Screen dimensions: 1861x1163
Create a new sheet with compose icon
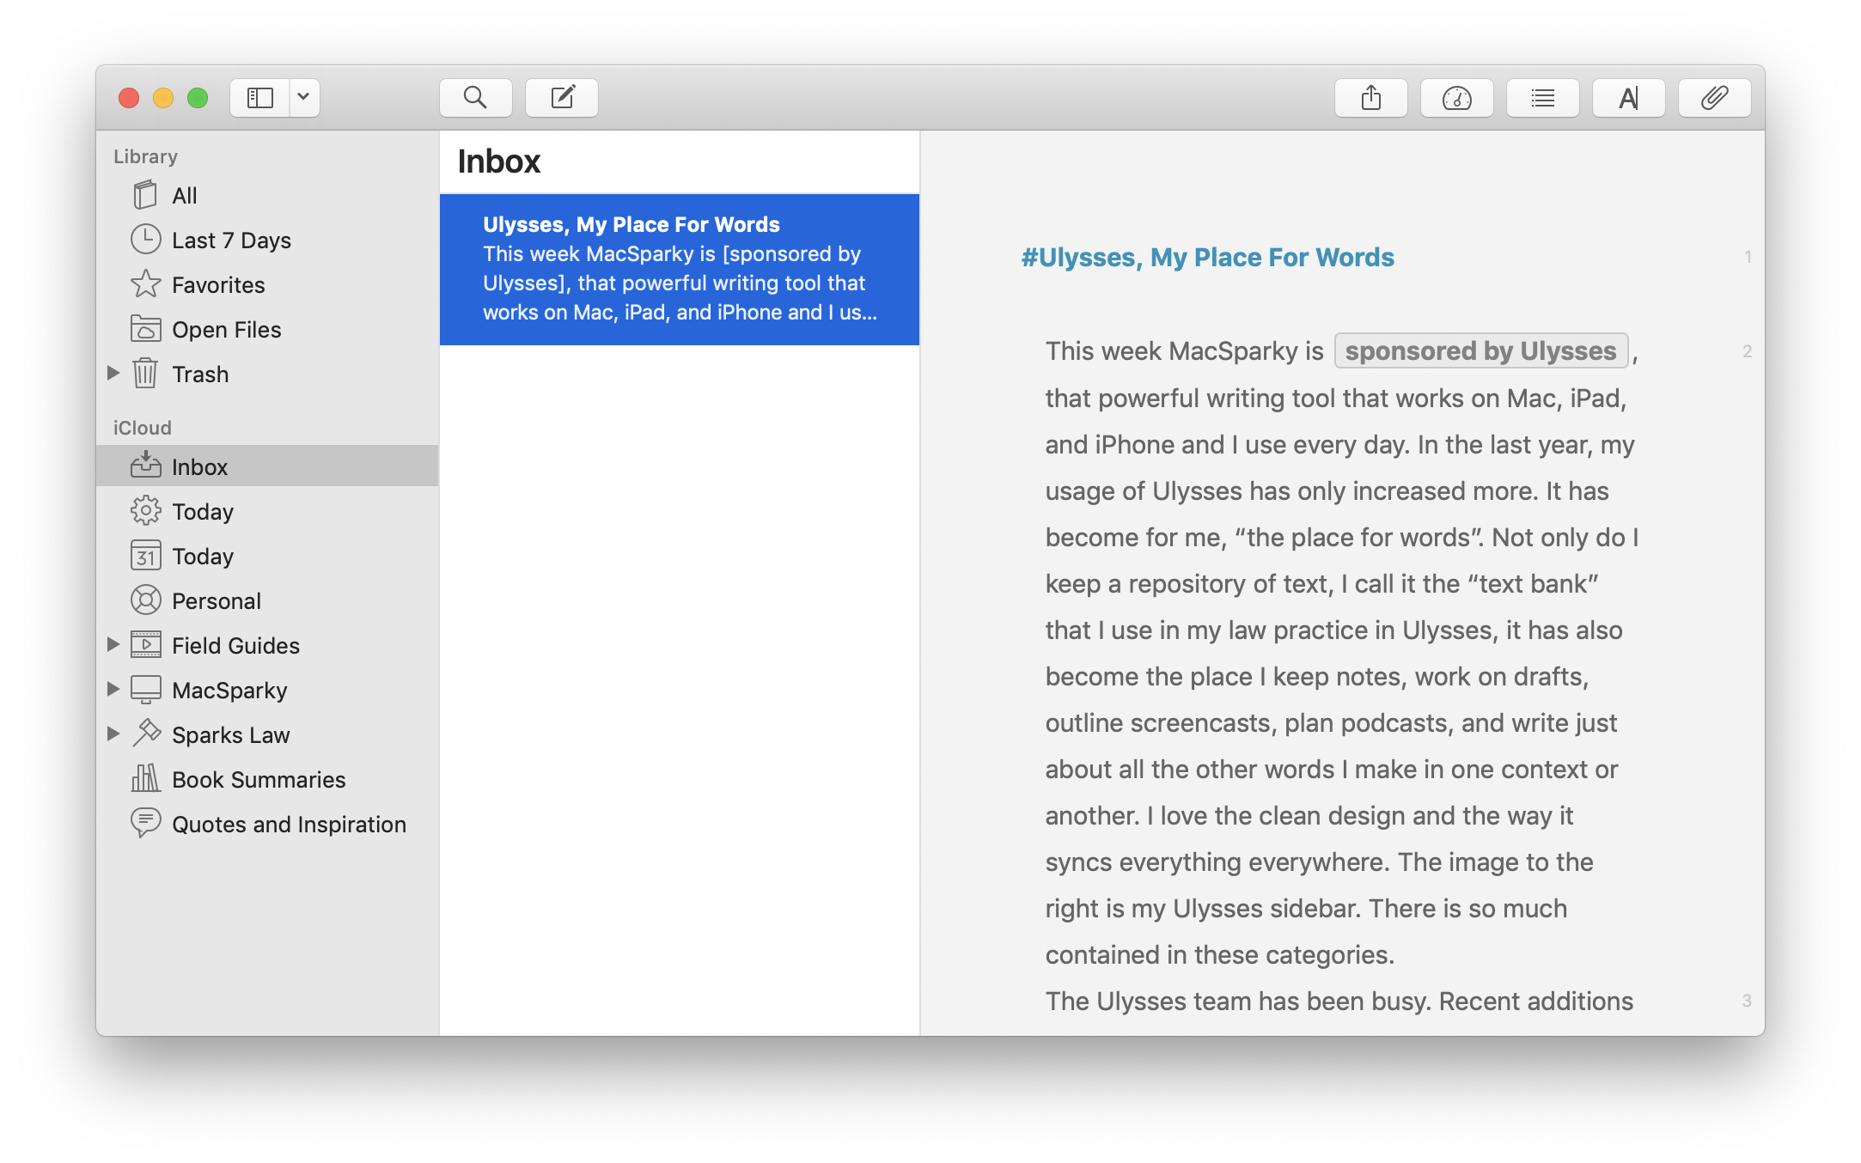tap(562, 98)
